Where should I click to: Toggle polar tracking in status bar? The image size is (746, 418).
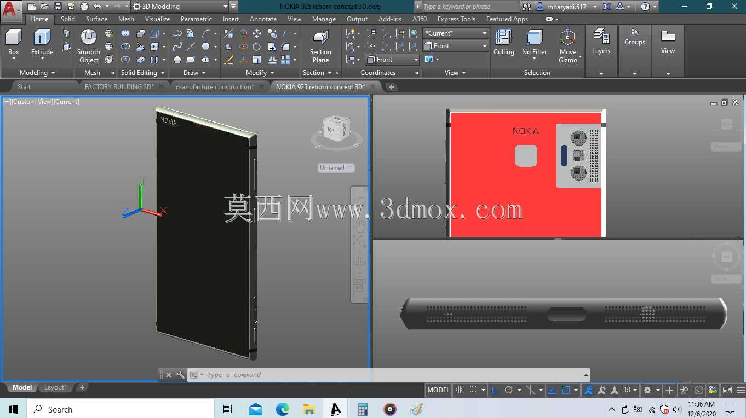point(508,390)
